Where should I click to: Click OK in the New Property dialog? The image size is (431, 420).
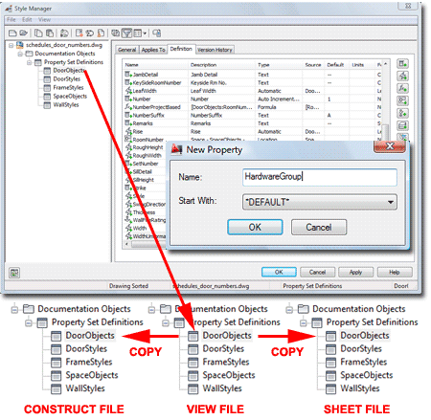255,227
